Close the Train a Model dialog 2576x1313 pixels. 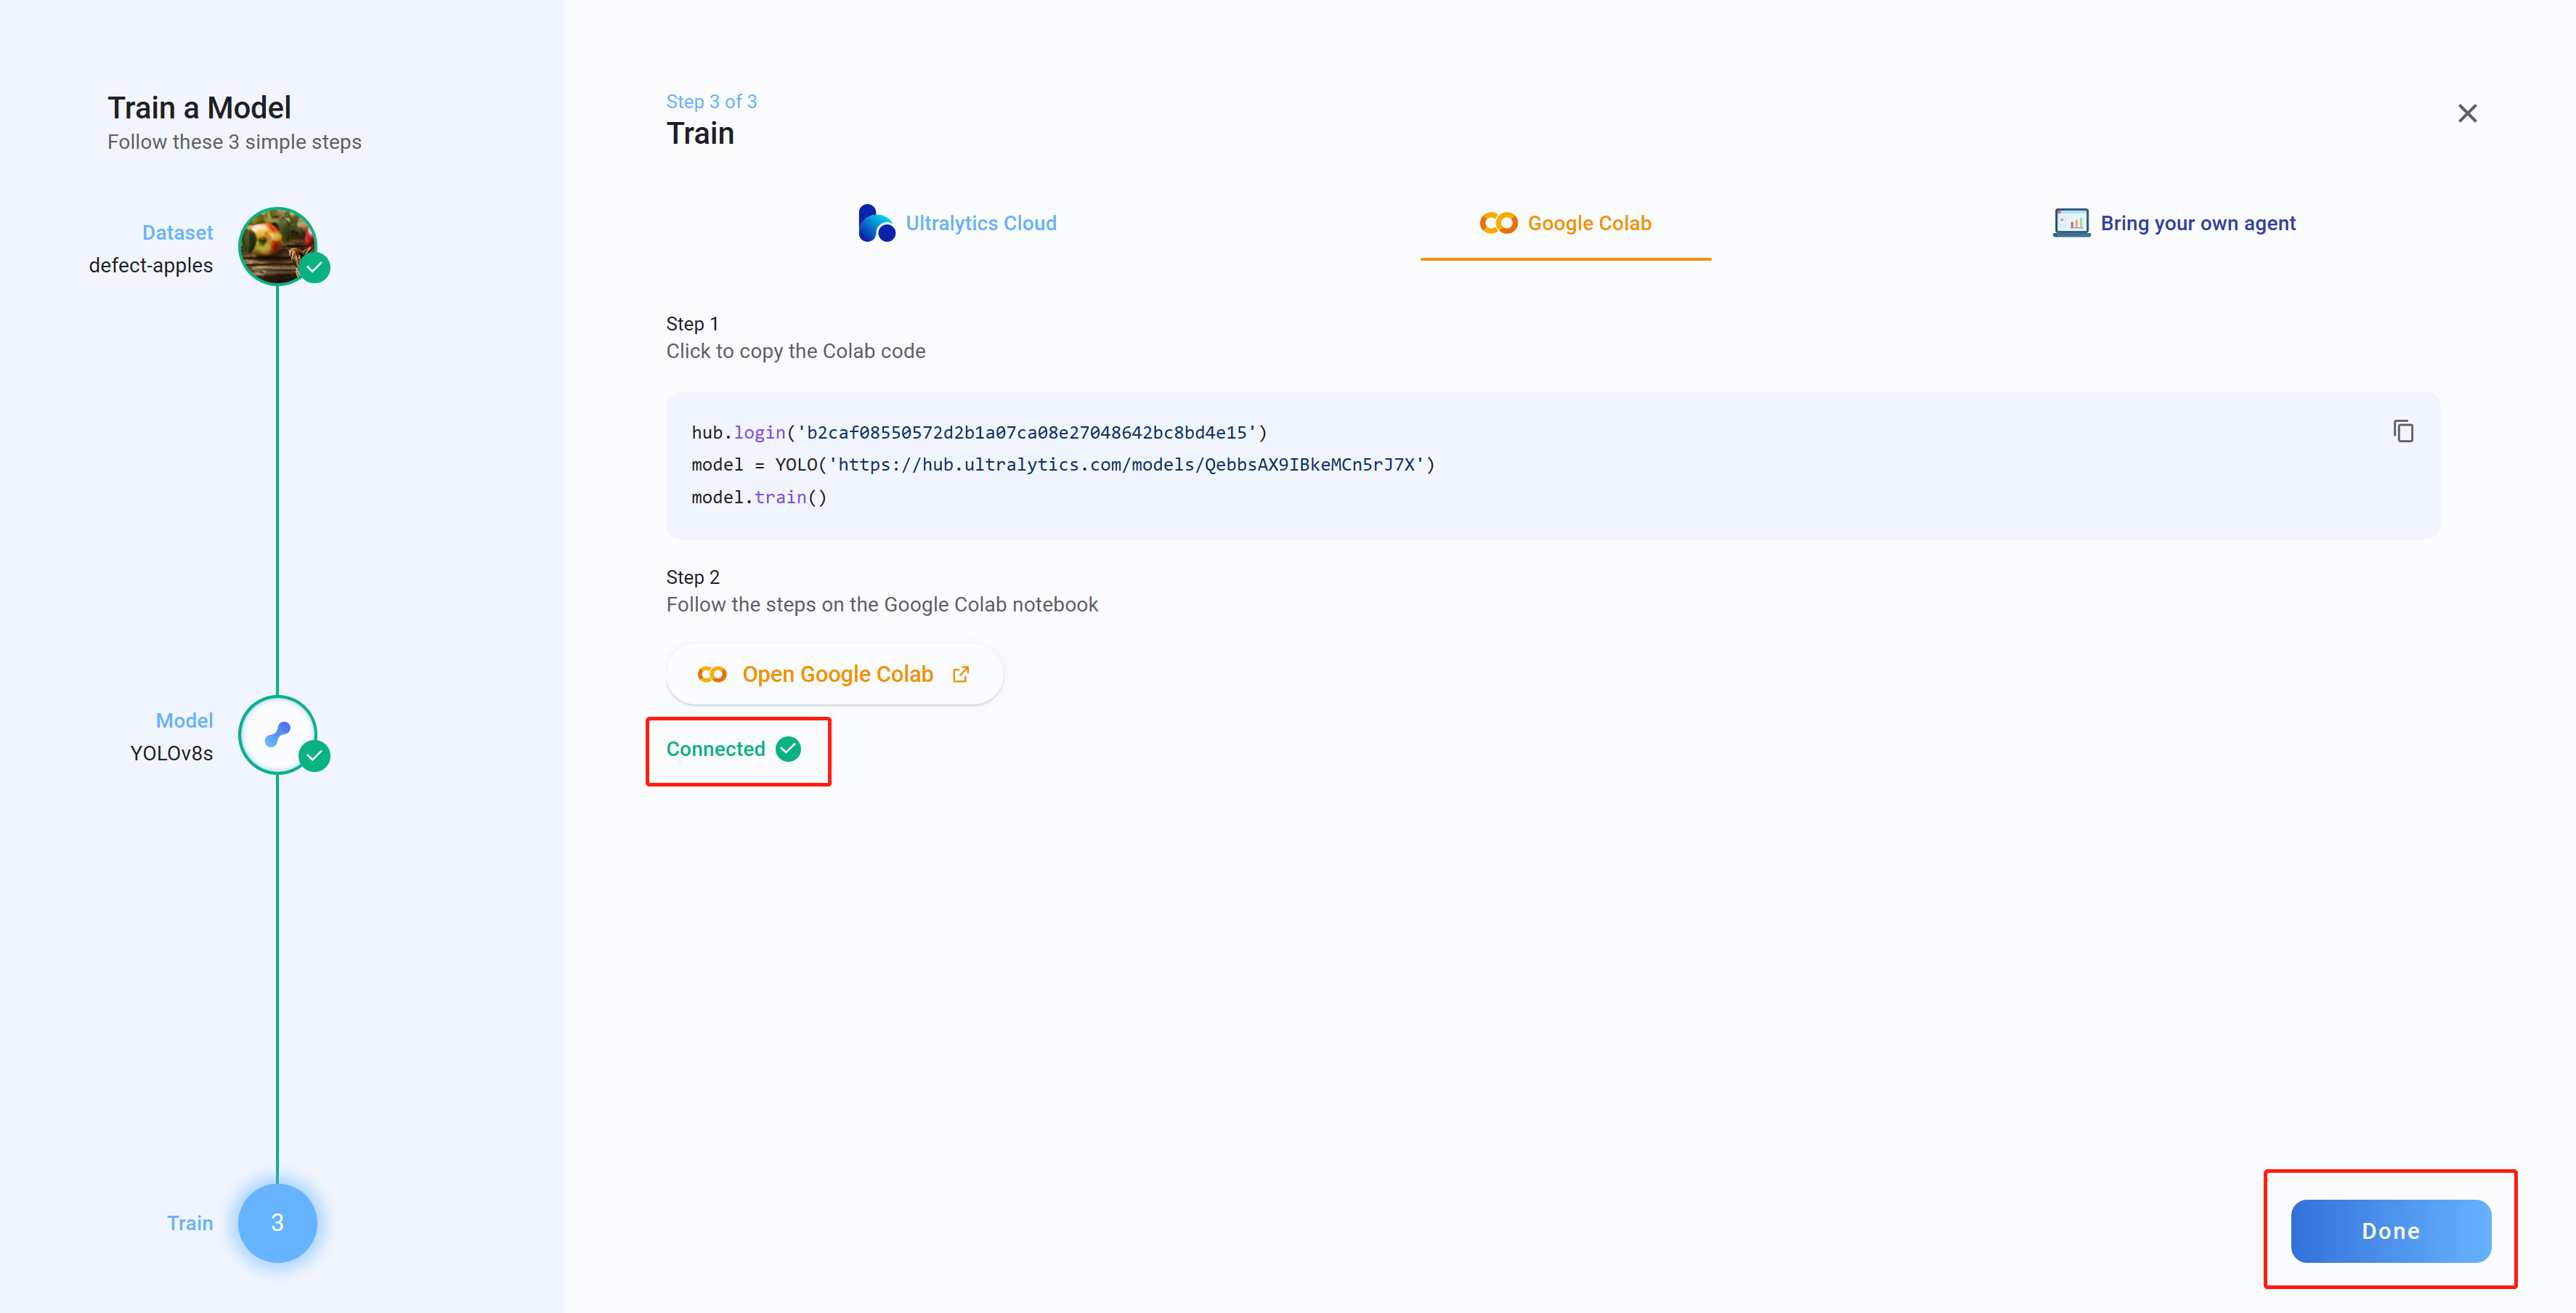[x=2467, y=113]
